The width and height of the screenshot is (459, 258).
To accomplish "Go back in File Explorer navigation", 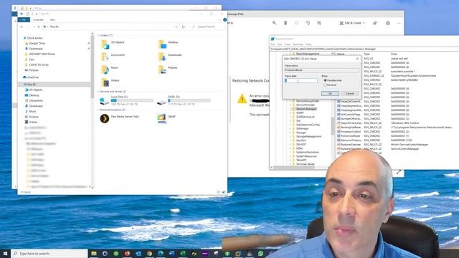I will click(x=22, y=27).
